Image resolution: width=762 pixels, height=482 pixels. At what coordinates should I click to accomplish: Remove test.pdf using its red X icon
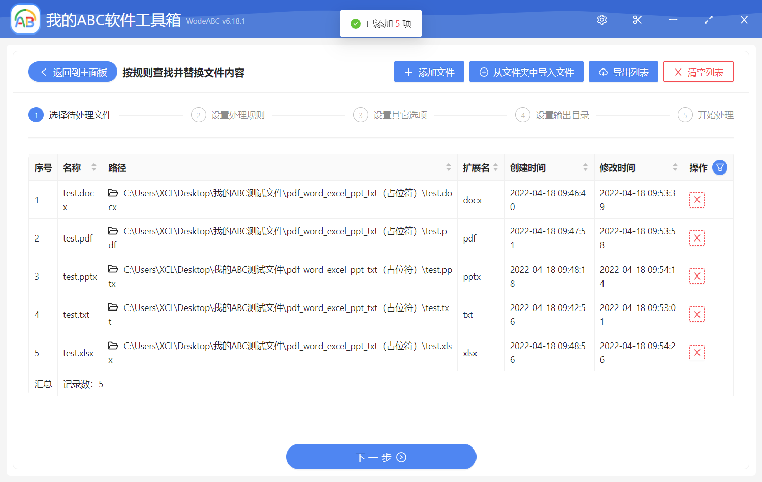696,237
